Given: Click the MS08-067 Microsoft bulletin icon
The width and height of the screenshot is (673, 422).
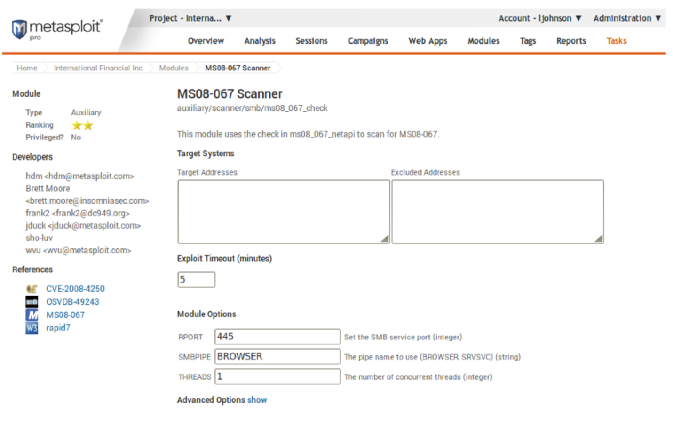Looking at the screenshot, I should (x=32, y=315).
